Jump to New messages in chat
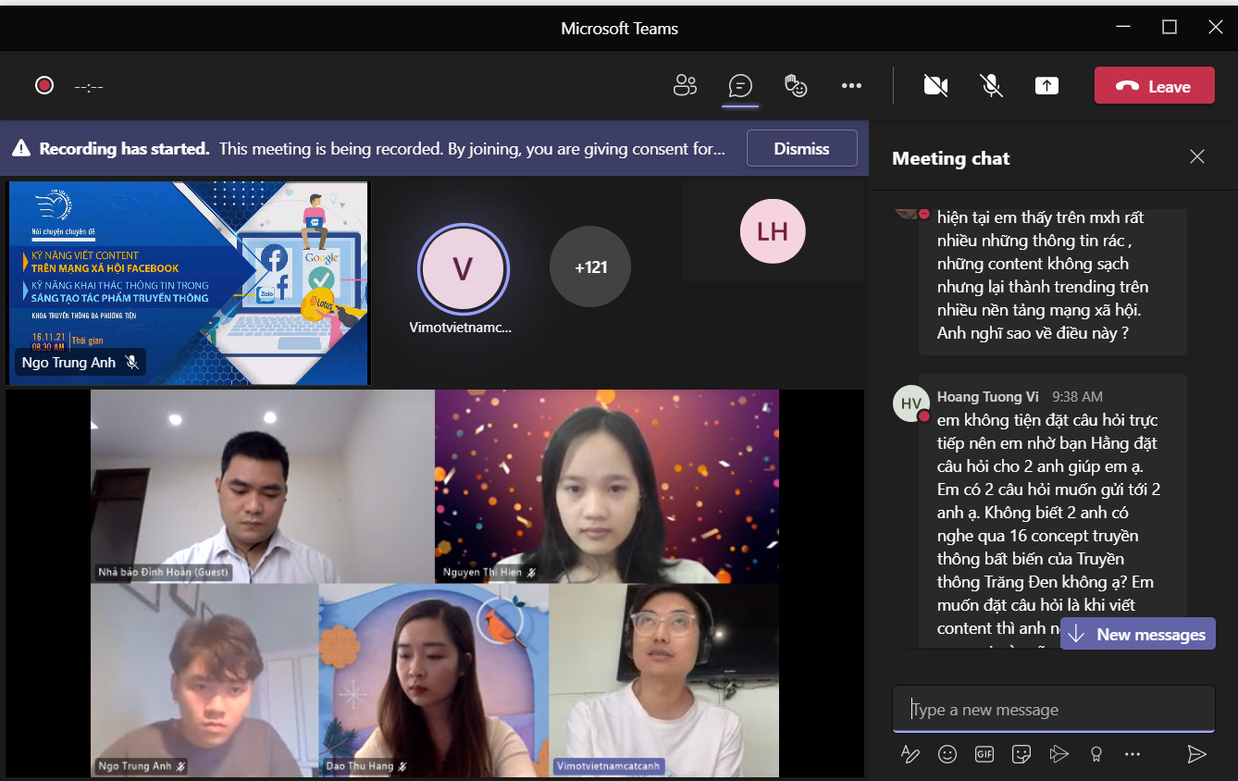 (1138, 634)
